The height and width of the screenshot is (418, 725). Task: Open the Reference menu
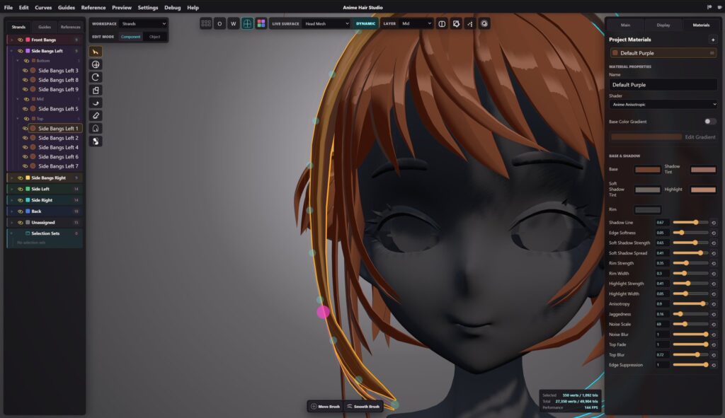(93, 7)
